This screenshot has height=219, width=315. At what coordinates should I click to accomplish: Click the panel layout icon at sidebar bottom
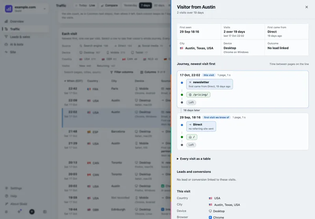[45, 212]
